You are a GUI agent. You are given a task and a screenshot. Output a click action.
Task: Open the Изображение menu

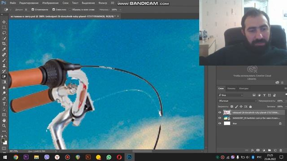pos(50,3)
